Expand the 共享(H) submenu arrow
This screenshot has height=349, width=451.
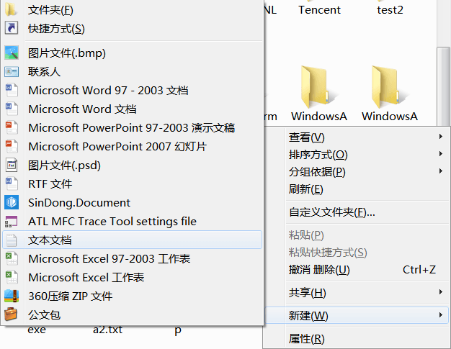coord(440,292)
